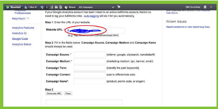Open Analytics Features link

coord(23,28)
